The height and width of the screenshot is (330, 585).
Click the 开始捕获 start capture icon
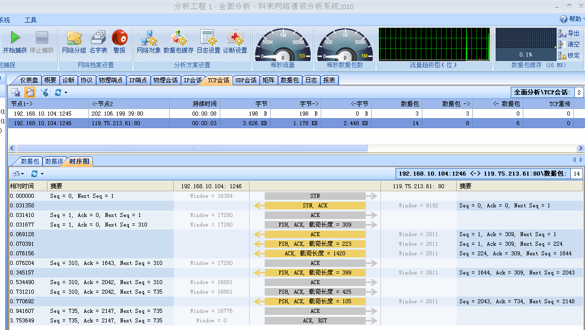tap(15, 38)
